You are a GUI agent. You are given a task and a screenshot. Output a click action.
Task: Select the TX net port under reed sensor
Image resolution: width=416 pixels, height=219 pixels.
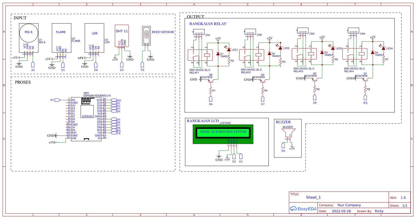(142, 65)
